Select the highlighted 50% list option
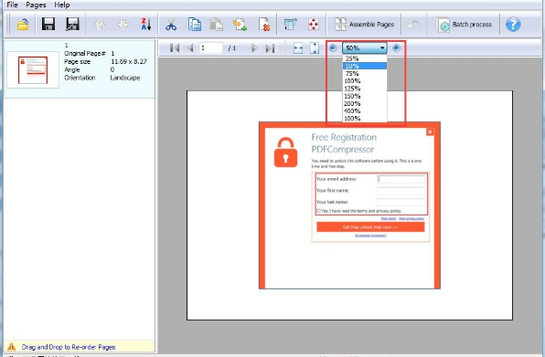 (365, 66)
